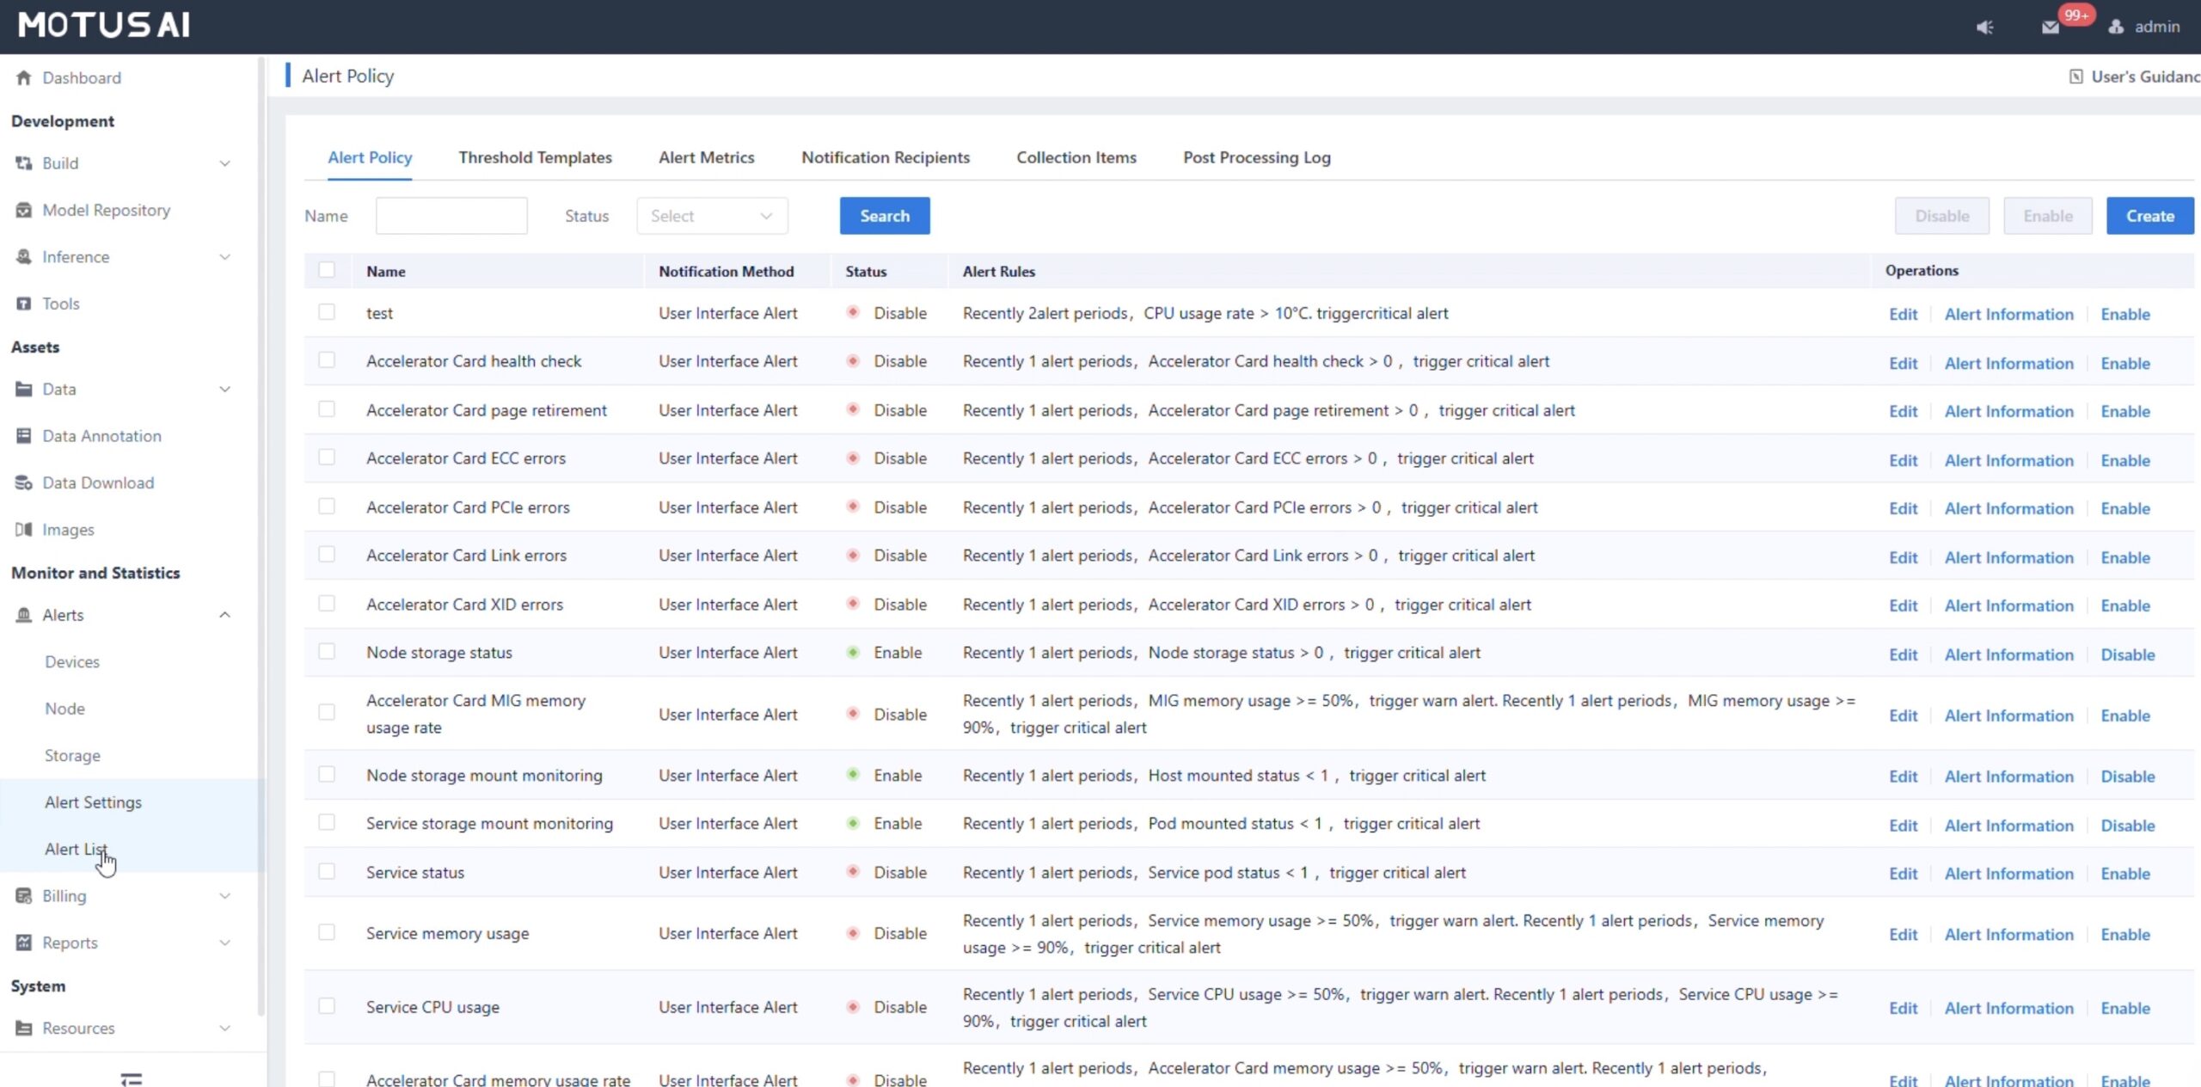This screenshot has height=1087, width=2201.
Task: Open the Status select dropdown
Action: (x=711, y=216)
